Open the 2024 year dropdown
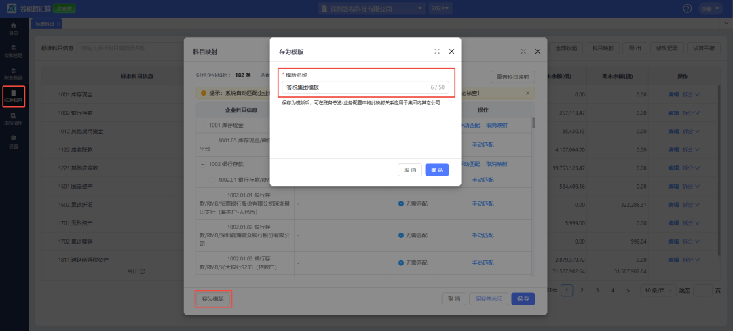The height and width of the screenshot is (331, 733). coord(441,8)
